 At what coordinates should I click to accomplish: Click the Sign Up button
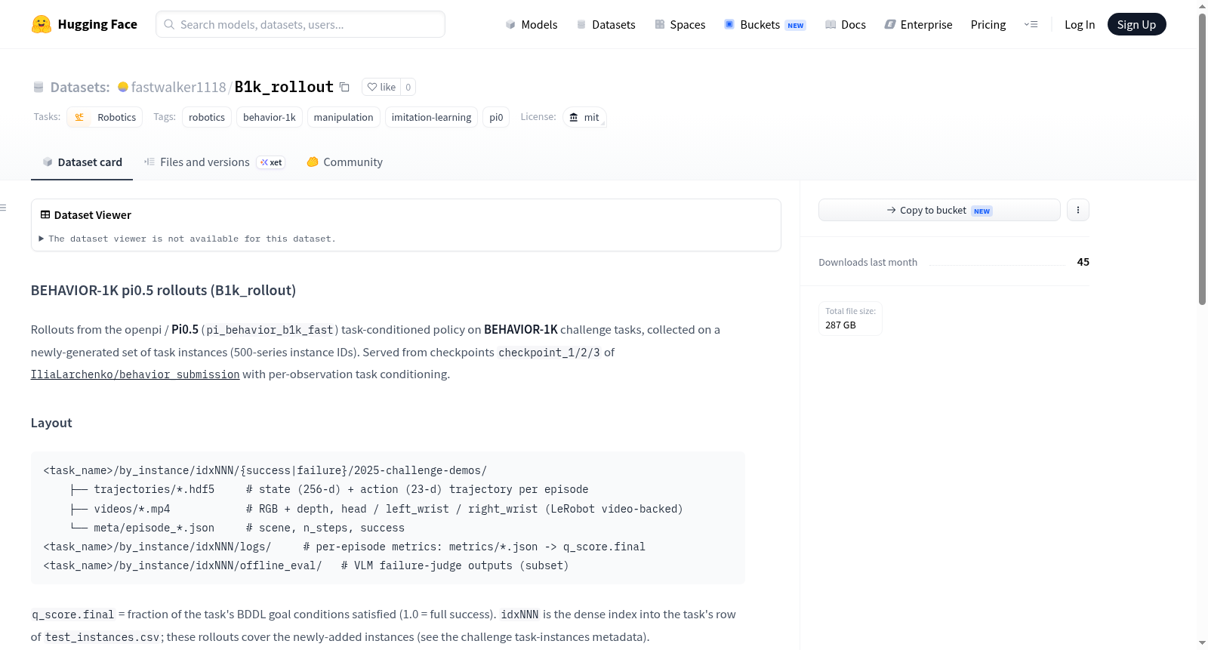[1136, 24]
